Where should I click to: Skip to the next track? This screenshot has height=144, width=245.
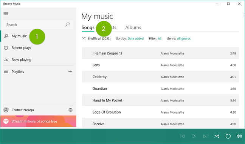205,136
